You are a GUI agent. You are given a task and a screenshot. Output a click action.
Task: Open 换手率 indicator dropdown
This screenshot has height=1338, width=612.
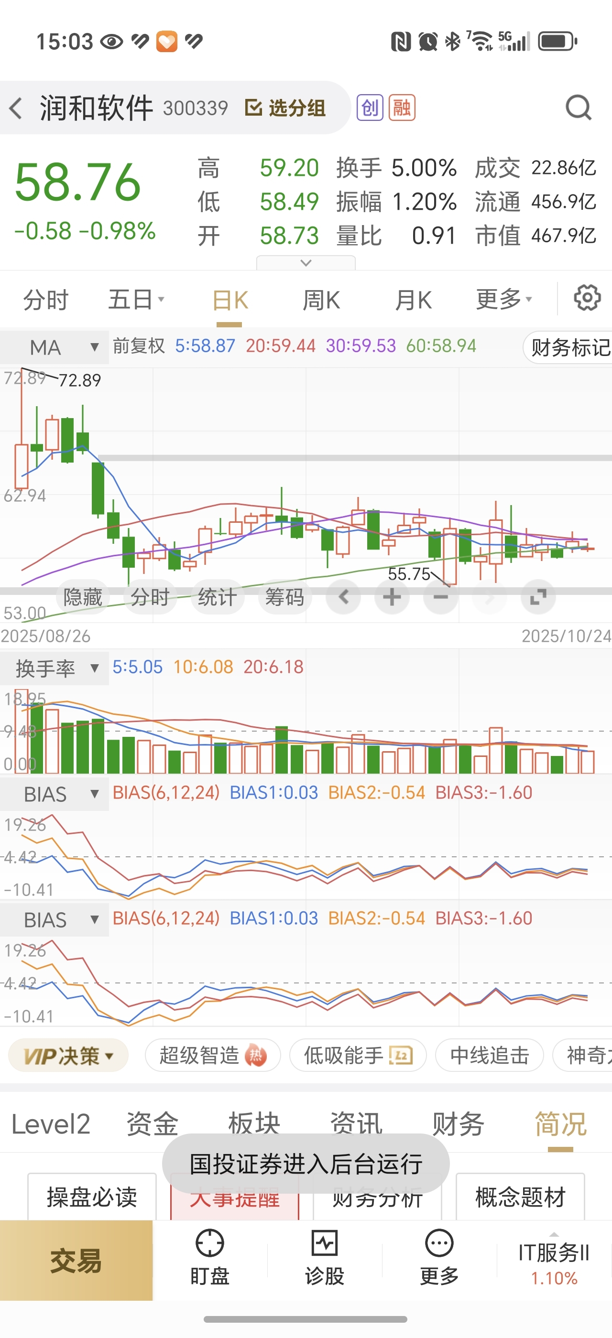coord(55,668)
